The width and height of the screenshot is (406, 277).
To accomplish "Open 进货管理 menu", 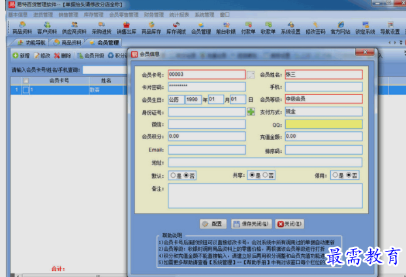I will (43, 15).
